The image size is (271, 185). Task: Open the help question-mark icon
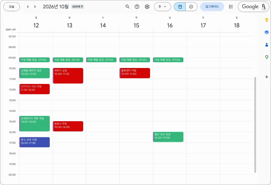pos(137,7)
